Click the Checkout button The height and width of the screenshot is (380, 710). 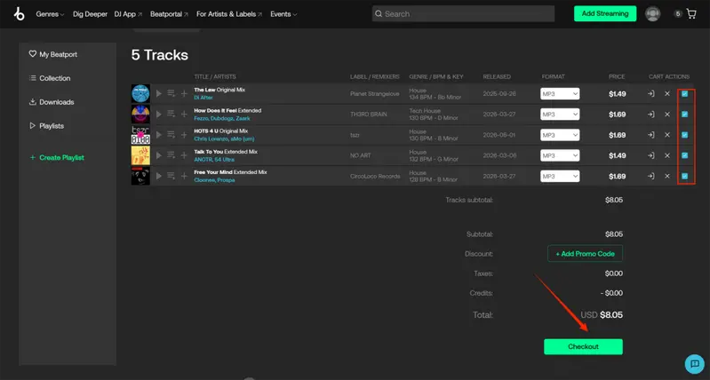tap(583, 346)
